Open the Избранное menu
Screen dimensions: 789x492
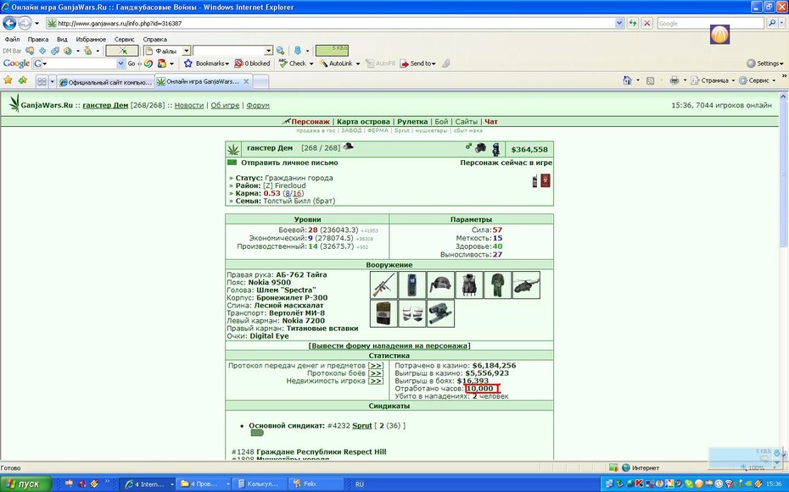[91, 39]
